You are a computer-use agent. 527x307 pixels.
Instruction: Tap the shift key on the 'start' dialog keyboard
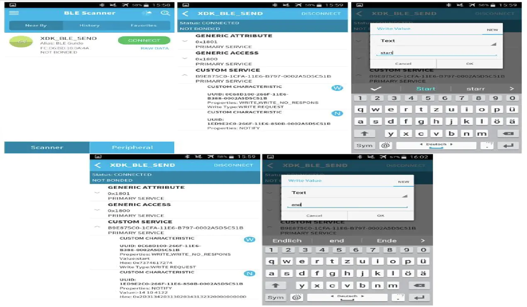(365, 134)
